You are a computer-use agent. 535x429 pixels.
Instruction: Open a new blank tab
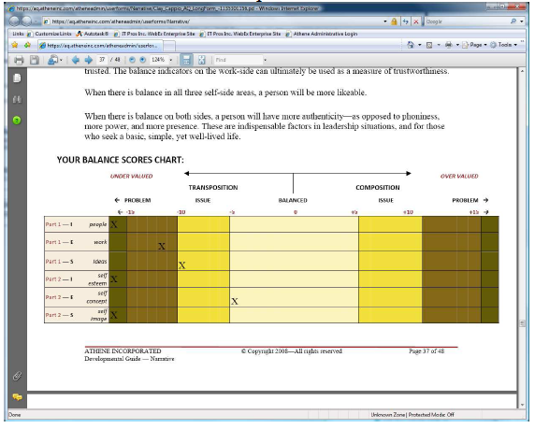169,46
